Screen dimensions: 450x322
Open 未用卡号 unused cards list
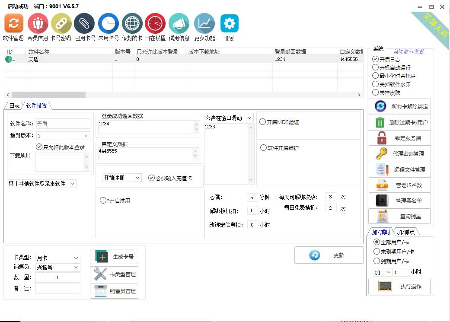[x=108, y=23]
